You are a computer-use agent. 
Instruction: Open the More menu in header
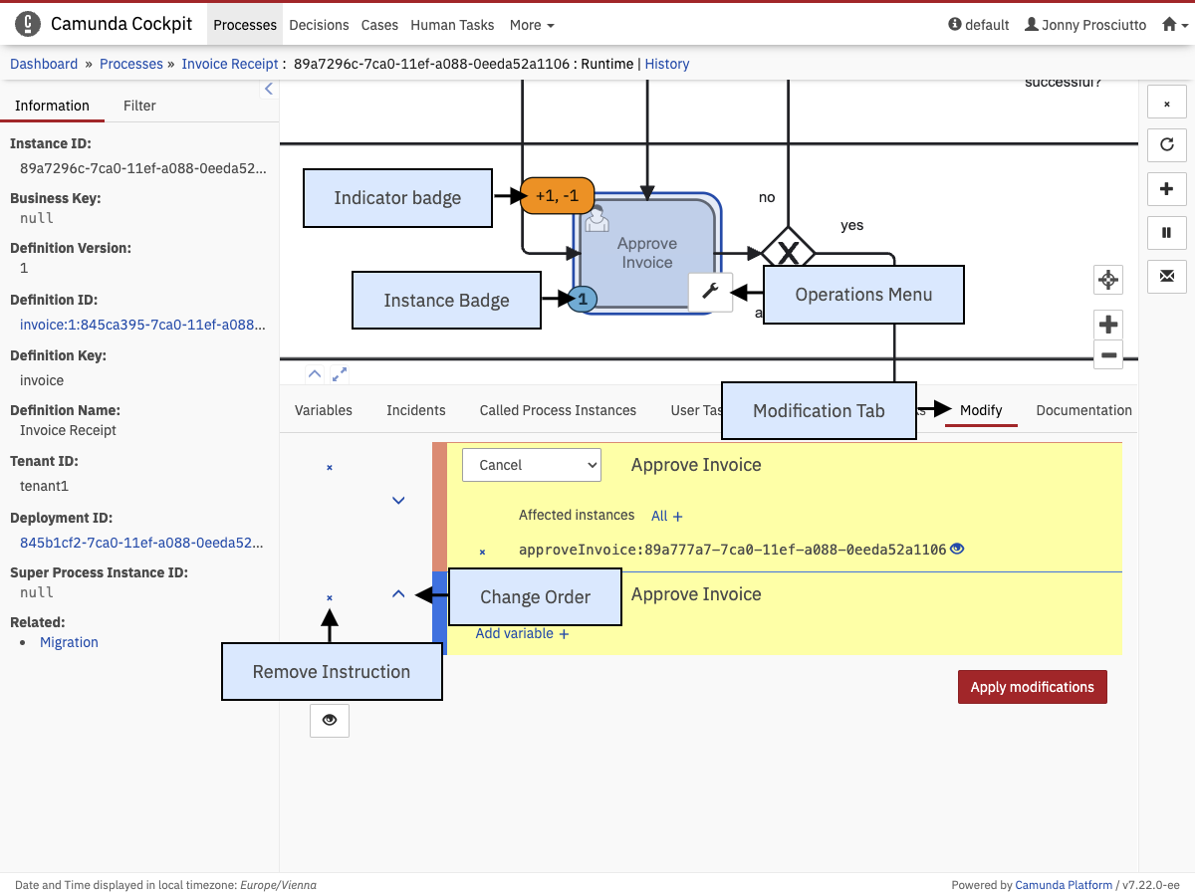click(532, 25)
